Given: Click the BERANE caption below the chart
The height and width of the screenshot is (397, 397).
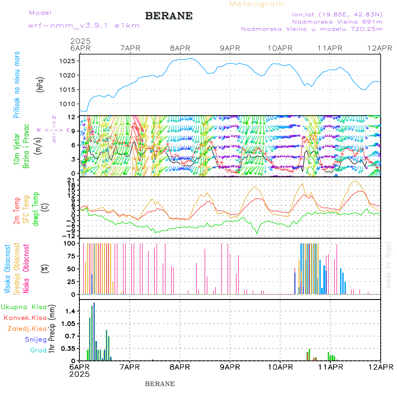Looking at the screenshot, I should click(x=160, y=384).
